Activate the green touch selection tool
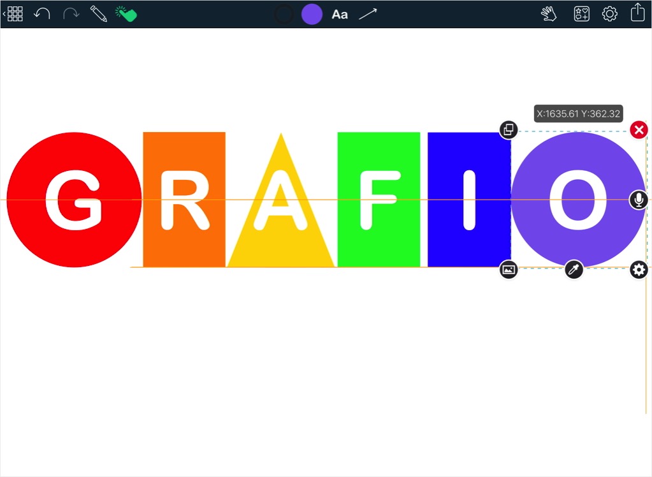This screenshot has width=652, height=477. coord(126,14)
